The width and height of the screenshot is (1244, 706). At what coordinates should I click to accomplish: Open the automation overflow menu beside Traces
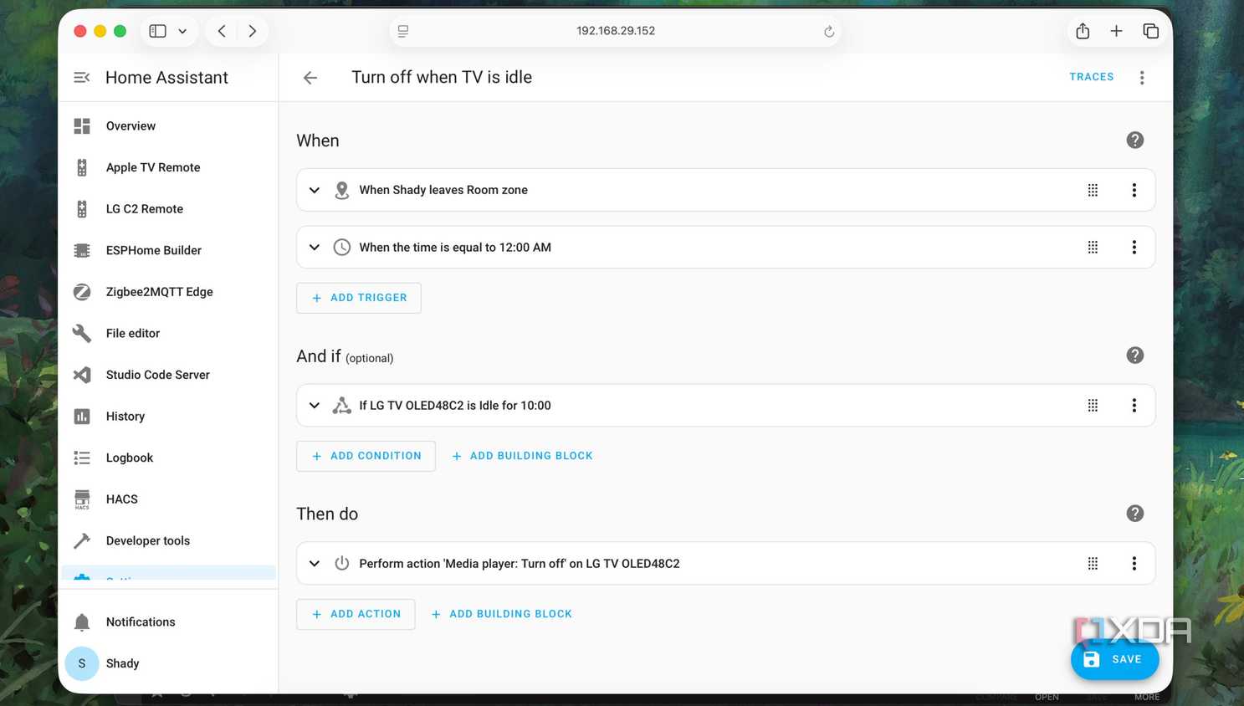click(1142, 78)
